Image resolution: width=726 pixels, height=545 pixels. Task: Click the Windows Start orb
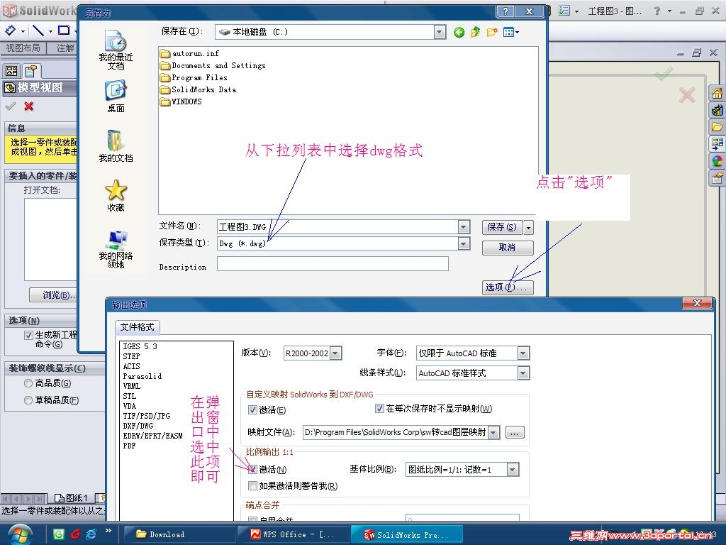pyautogui.click(x=19, y=534)
